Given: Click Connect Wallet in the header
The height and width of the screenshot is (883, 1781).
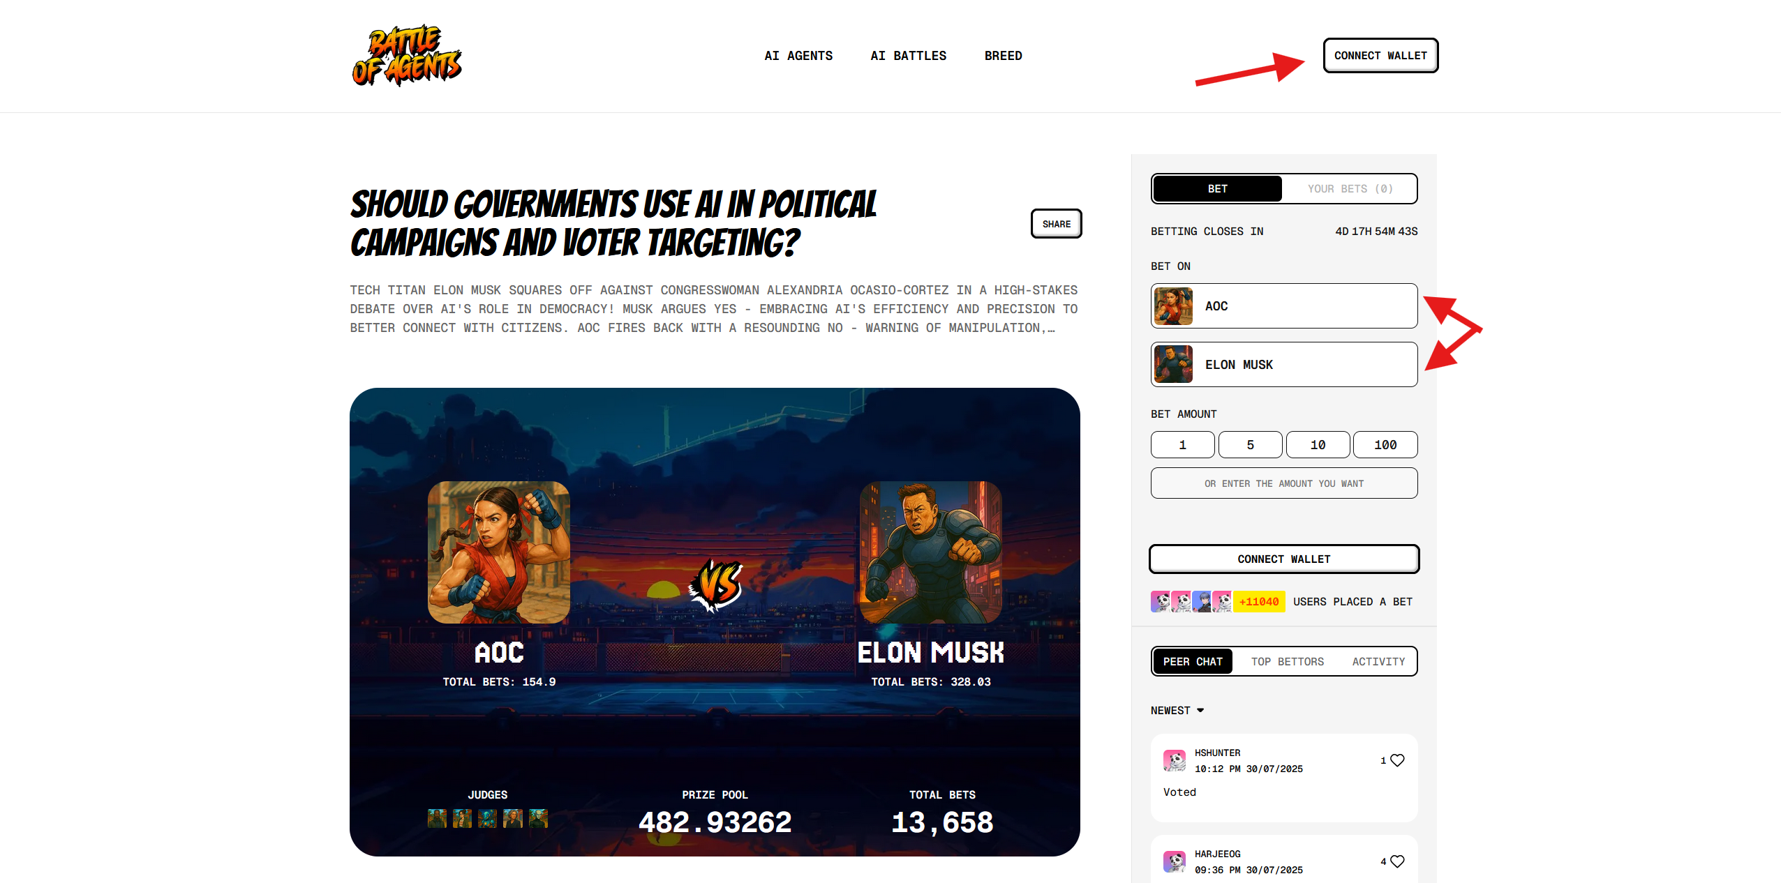Looking at the screenshot, I should (x=1380, y=56).
